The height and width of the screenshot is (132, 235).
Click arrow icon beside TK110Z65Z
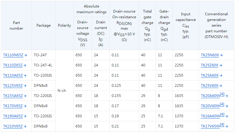[x=26, y=66]
